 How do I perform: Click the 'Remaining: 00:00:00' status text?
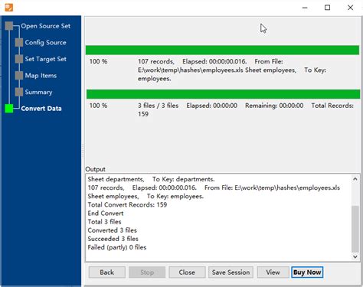tap(274, 106)
